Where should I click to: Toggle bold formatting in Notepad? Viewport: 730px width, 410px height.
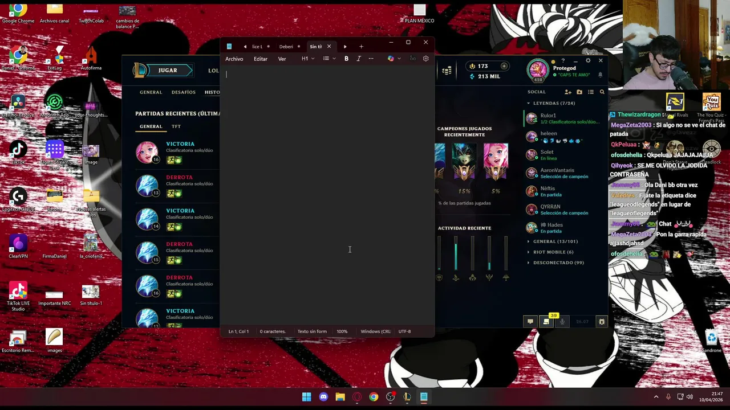[x=346, y=59]
